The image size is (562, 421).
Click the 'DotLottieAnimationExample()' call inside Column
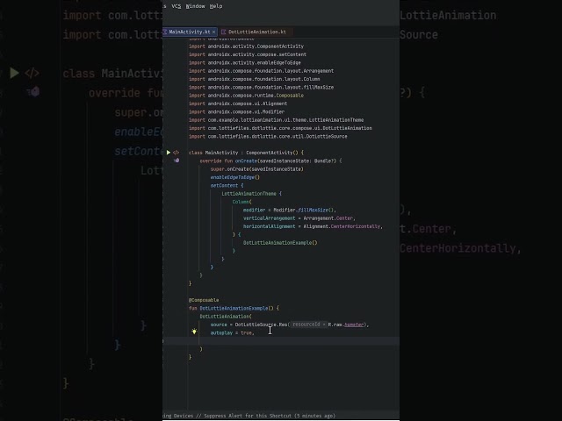280,243
